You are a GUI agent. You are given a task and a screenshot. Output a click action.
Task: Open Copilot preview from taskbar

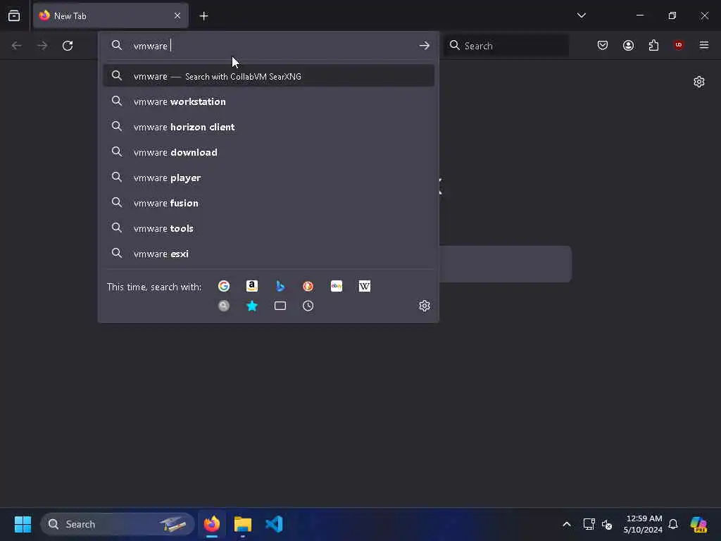[x=698, y=524]
